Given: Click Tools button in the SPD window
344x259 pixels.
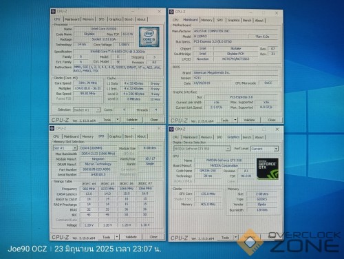Looking at the screenshot, I should [x=106, y=237].
